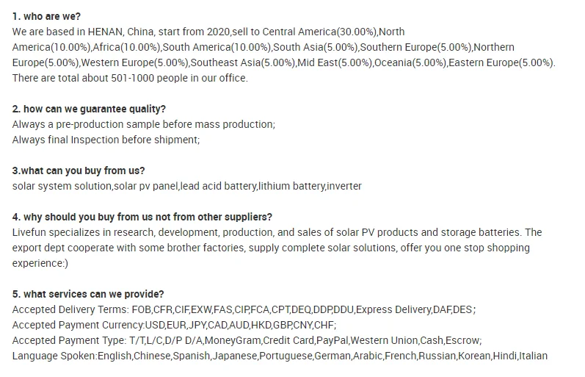Click the "4. why should you buy from us" heading

(142, 217)
